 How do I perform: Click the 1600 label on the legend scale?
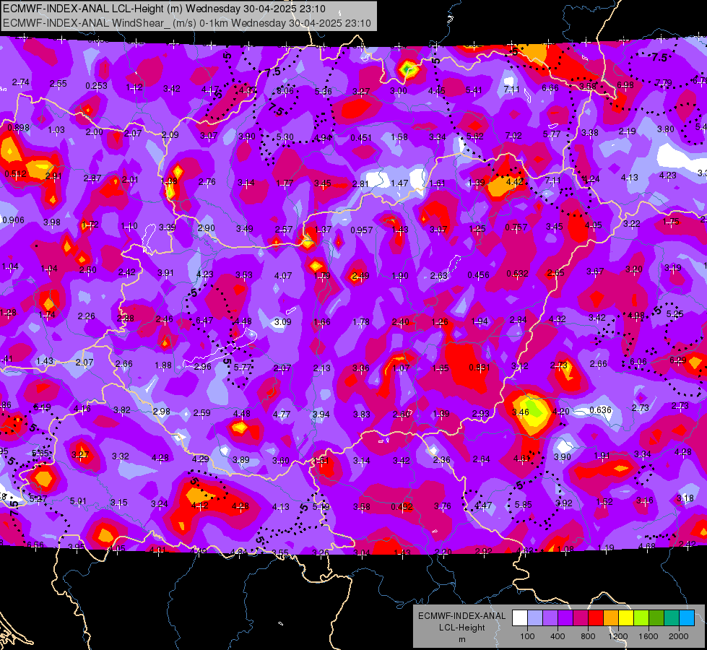point(649,636)
